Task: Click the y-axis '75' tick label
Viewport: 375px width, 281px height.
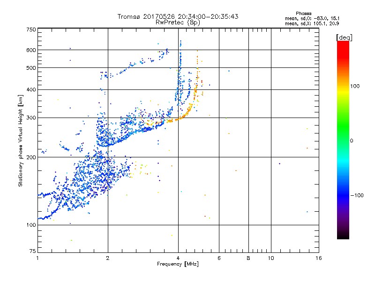Action: [x=33, y=251]
